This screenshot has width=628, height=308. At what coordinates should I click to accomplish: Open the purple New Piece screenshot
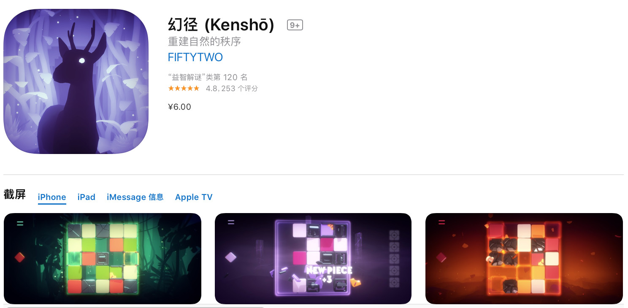coord(313,259)
